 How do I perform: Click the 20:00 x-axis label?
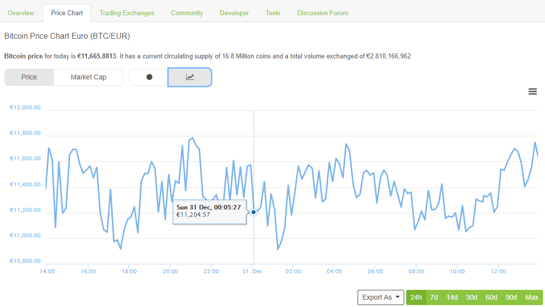[x=170, y=271]
